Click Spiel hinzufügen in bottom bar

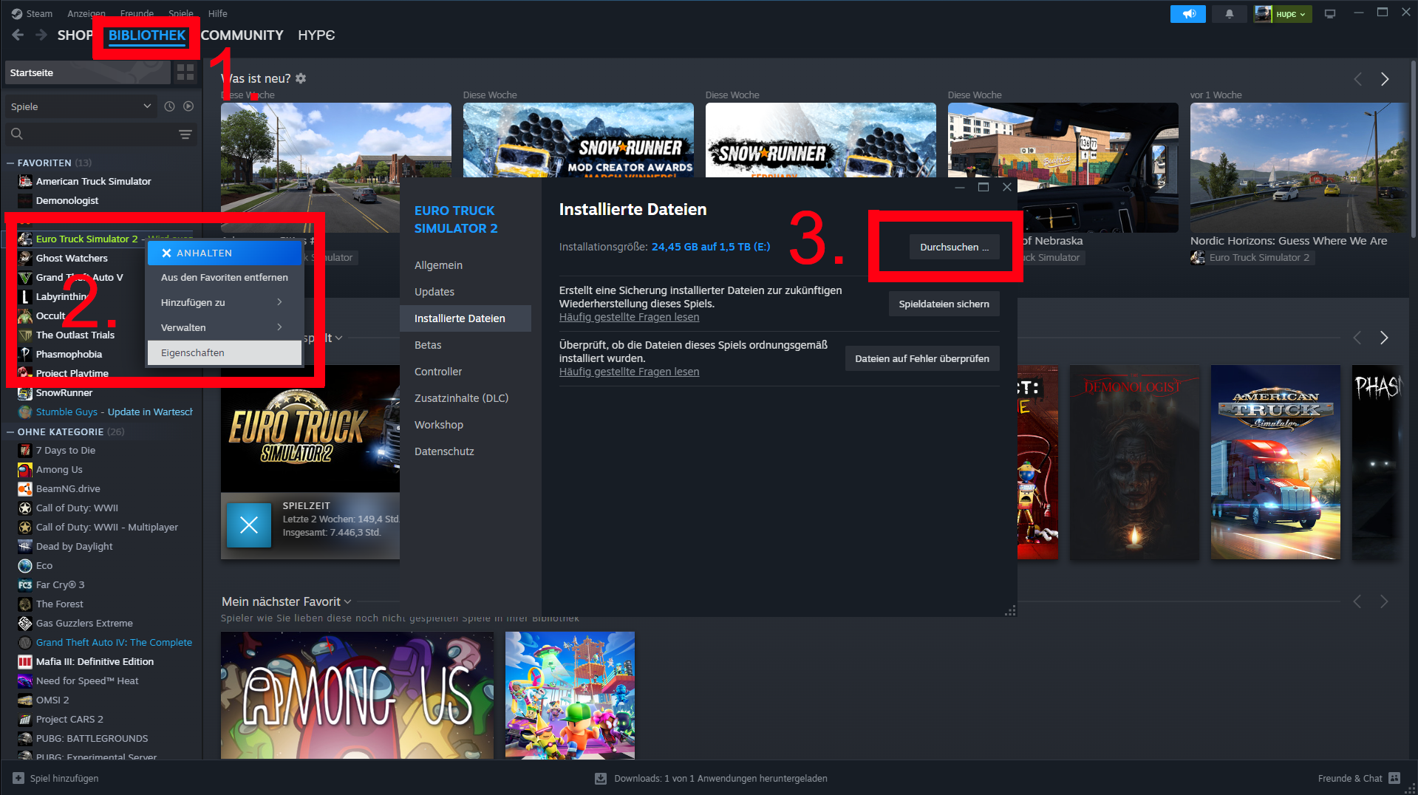click(x=64, y=778)
